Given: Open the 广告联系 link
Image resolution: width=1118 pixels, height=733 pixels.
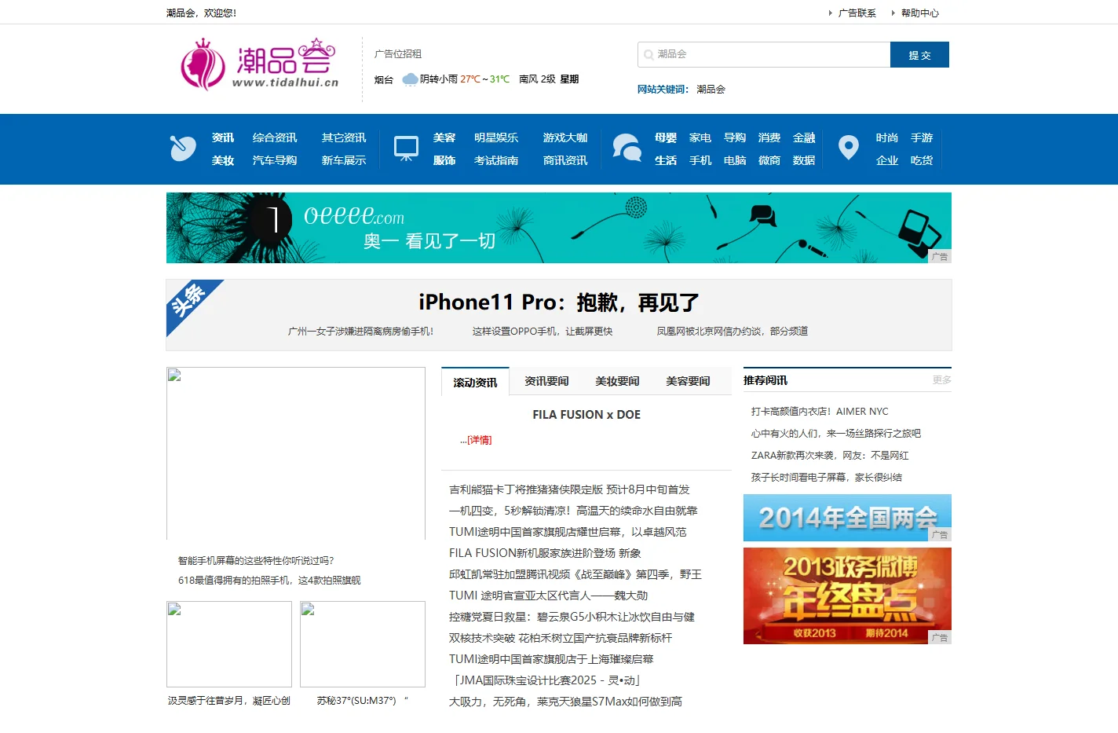Looking at the screenshot, I should click(x=857, y=13).
